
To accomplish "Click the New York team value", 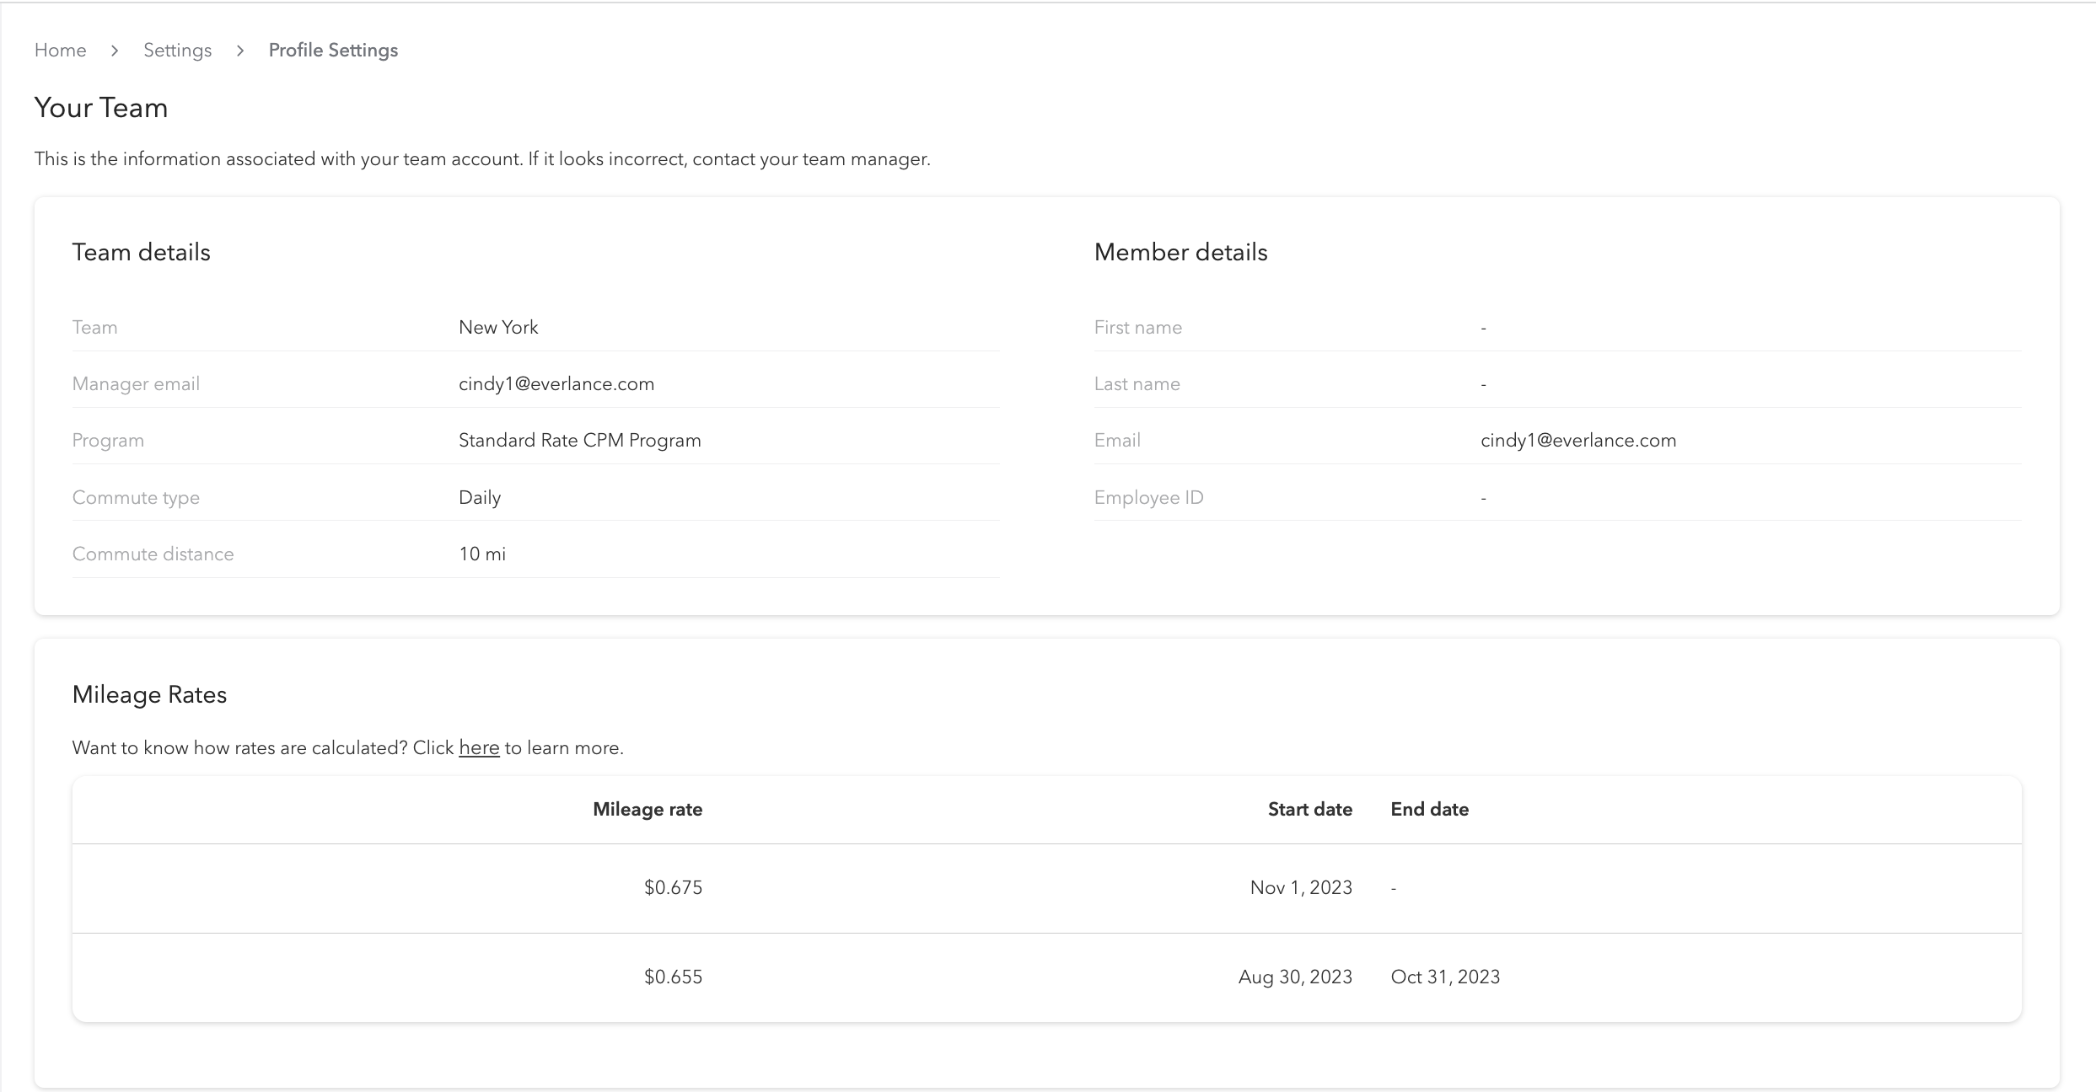I will [x=498, y=328].
